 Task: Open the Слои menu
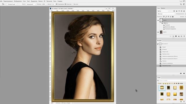coord(24,1)
